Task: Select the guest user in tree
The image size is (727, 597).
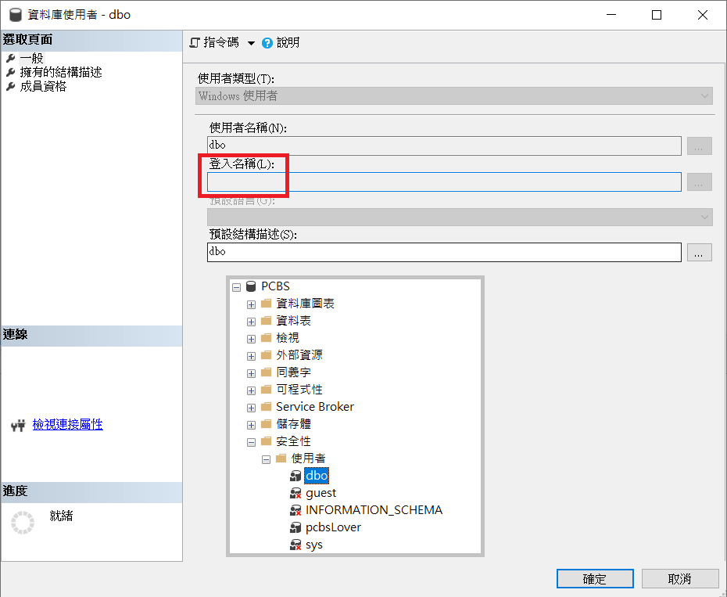Action: coord(321,493)
